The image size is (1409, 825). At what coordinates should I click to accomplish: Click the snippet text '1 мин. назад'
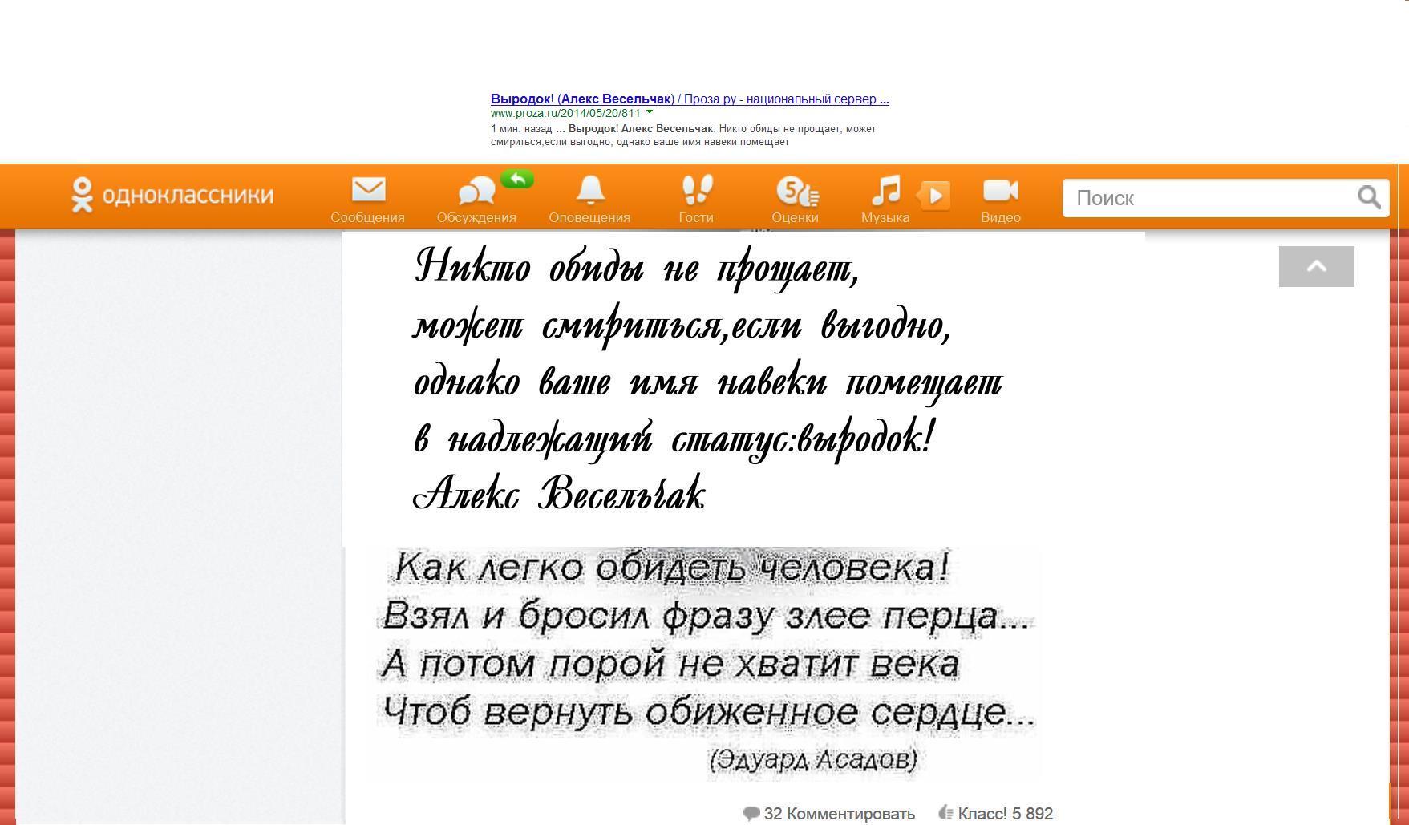[x=521, y=129]
